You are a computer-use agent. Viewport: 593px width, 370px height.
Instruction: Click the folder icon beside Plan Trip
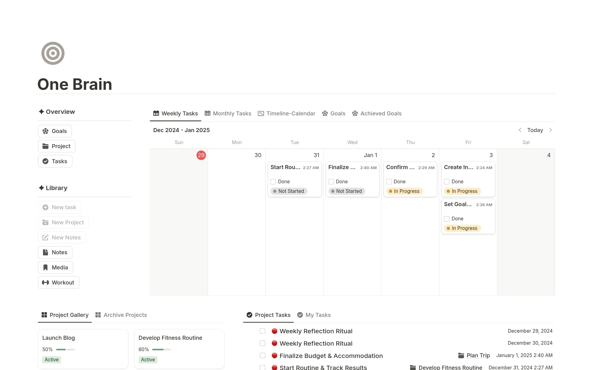click(x=461, y=355)
